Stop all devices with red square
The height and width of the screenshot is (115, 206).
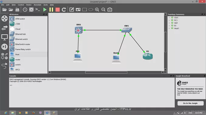(x=57, y=10)
